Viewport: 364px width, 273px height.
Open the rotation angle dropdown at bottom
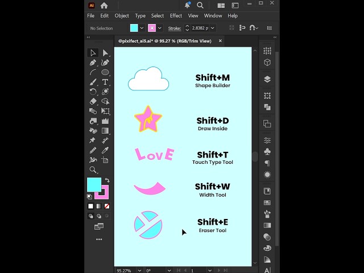169,271
